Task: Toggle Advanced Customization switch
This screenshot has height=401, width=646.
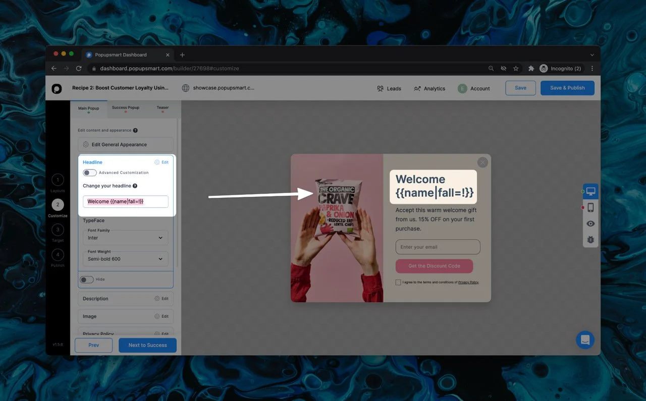Action: [x=90, y=173]
